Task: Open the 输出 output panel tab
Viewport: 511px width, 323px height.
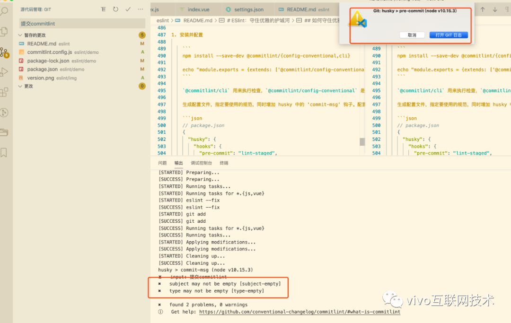Action: [x=178, y=163]
